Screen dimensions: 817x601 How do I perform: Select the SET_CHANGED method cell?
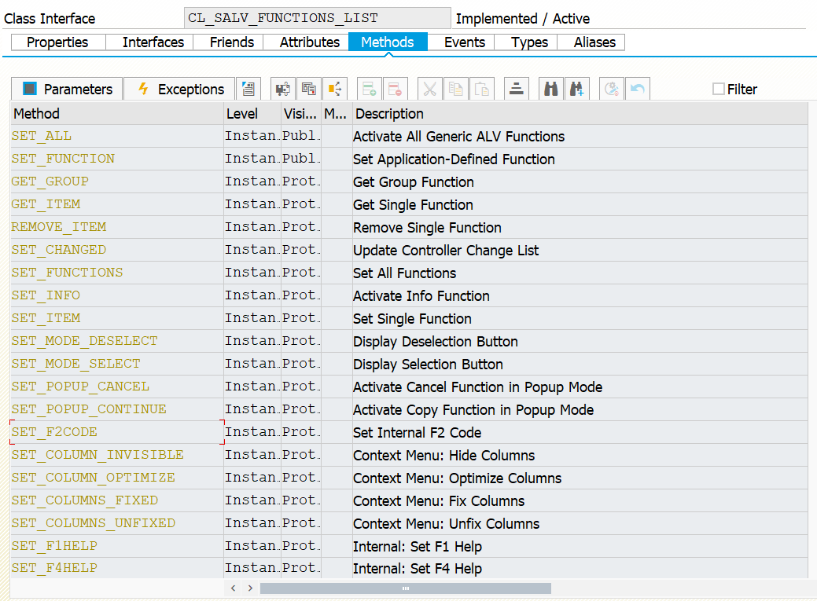coord(117,250)
